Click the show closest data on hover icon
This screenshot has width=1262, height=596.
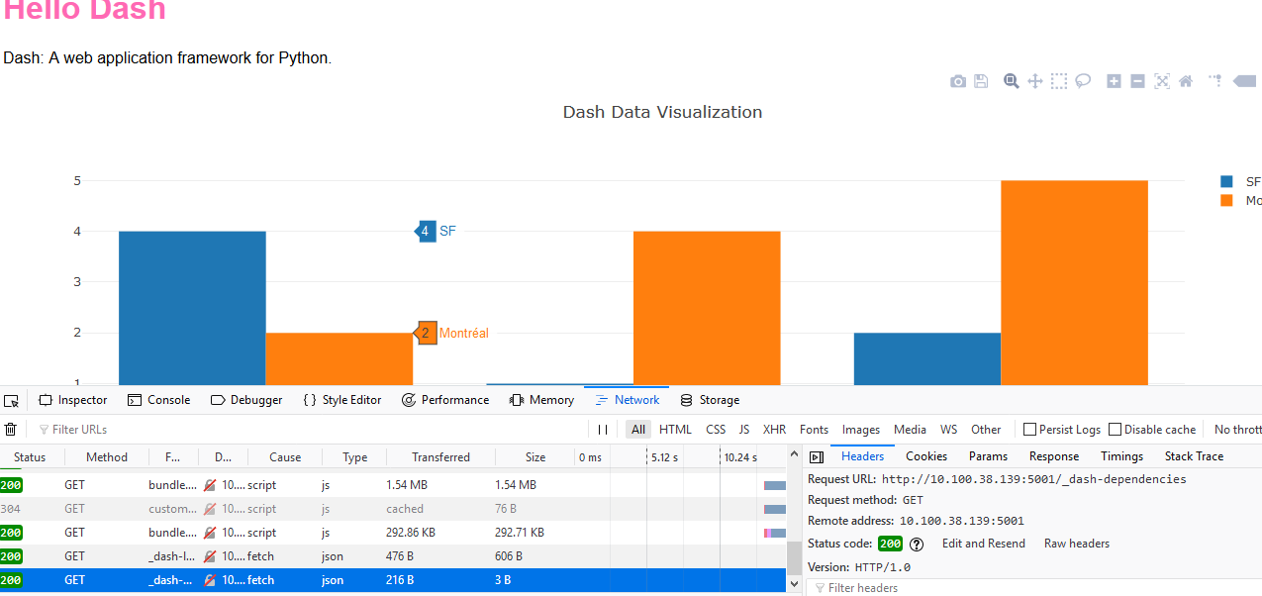pyautogui.click(x=1244, y=81)
